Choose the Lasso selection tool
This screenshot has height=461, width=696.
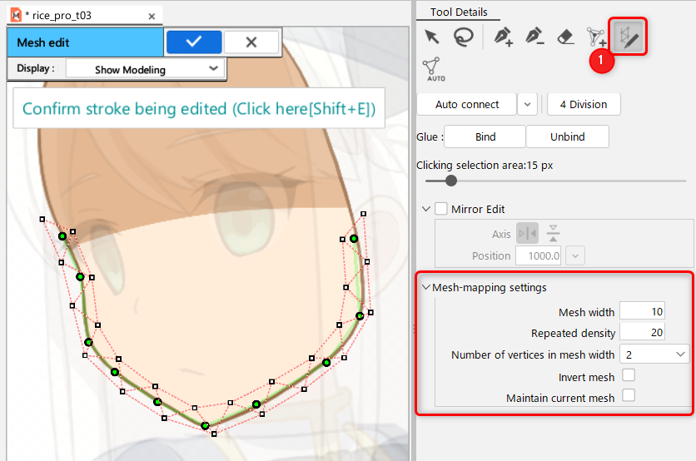click(463, 37)
